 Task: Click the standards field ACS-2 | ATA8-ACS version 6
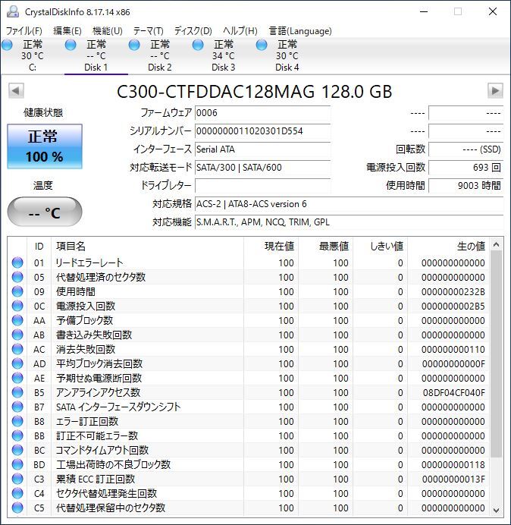[x=349, y=204]
